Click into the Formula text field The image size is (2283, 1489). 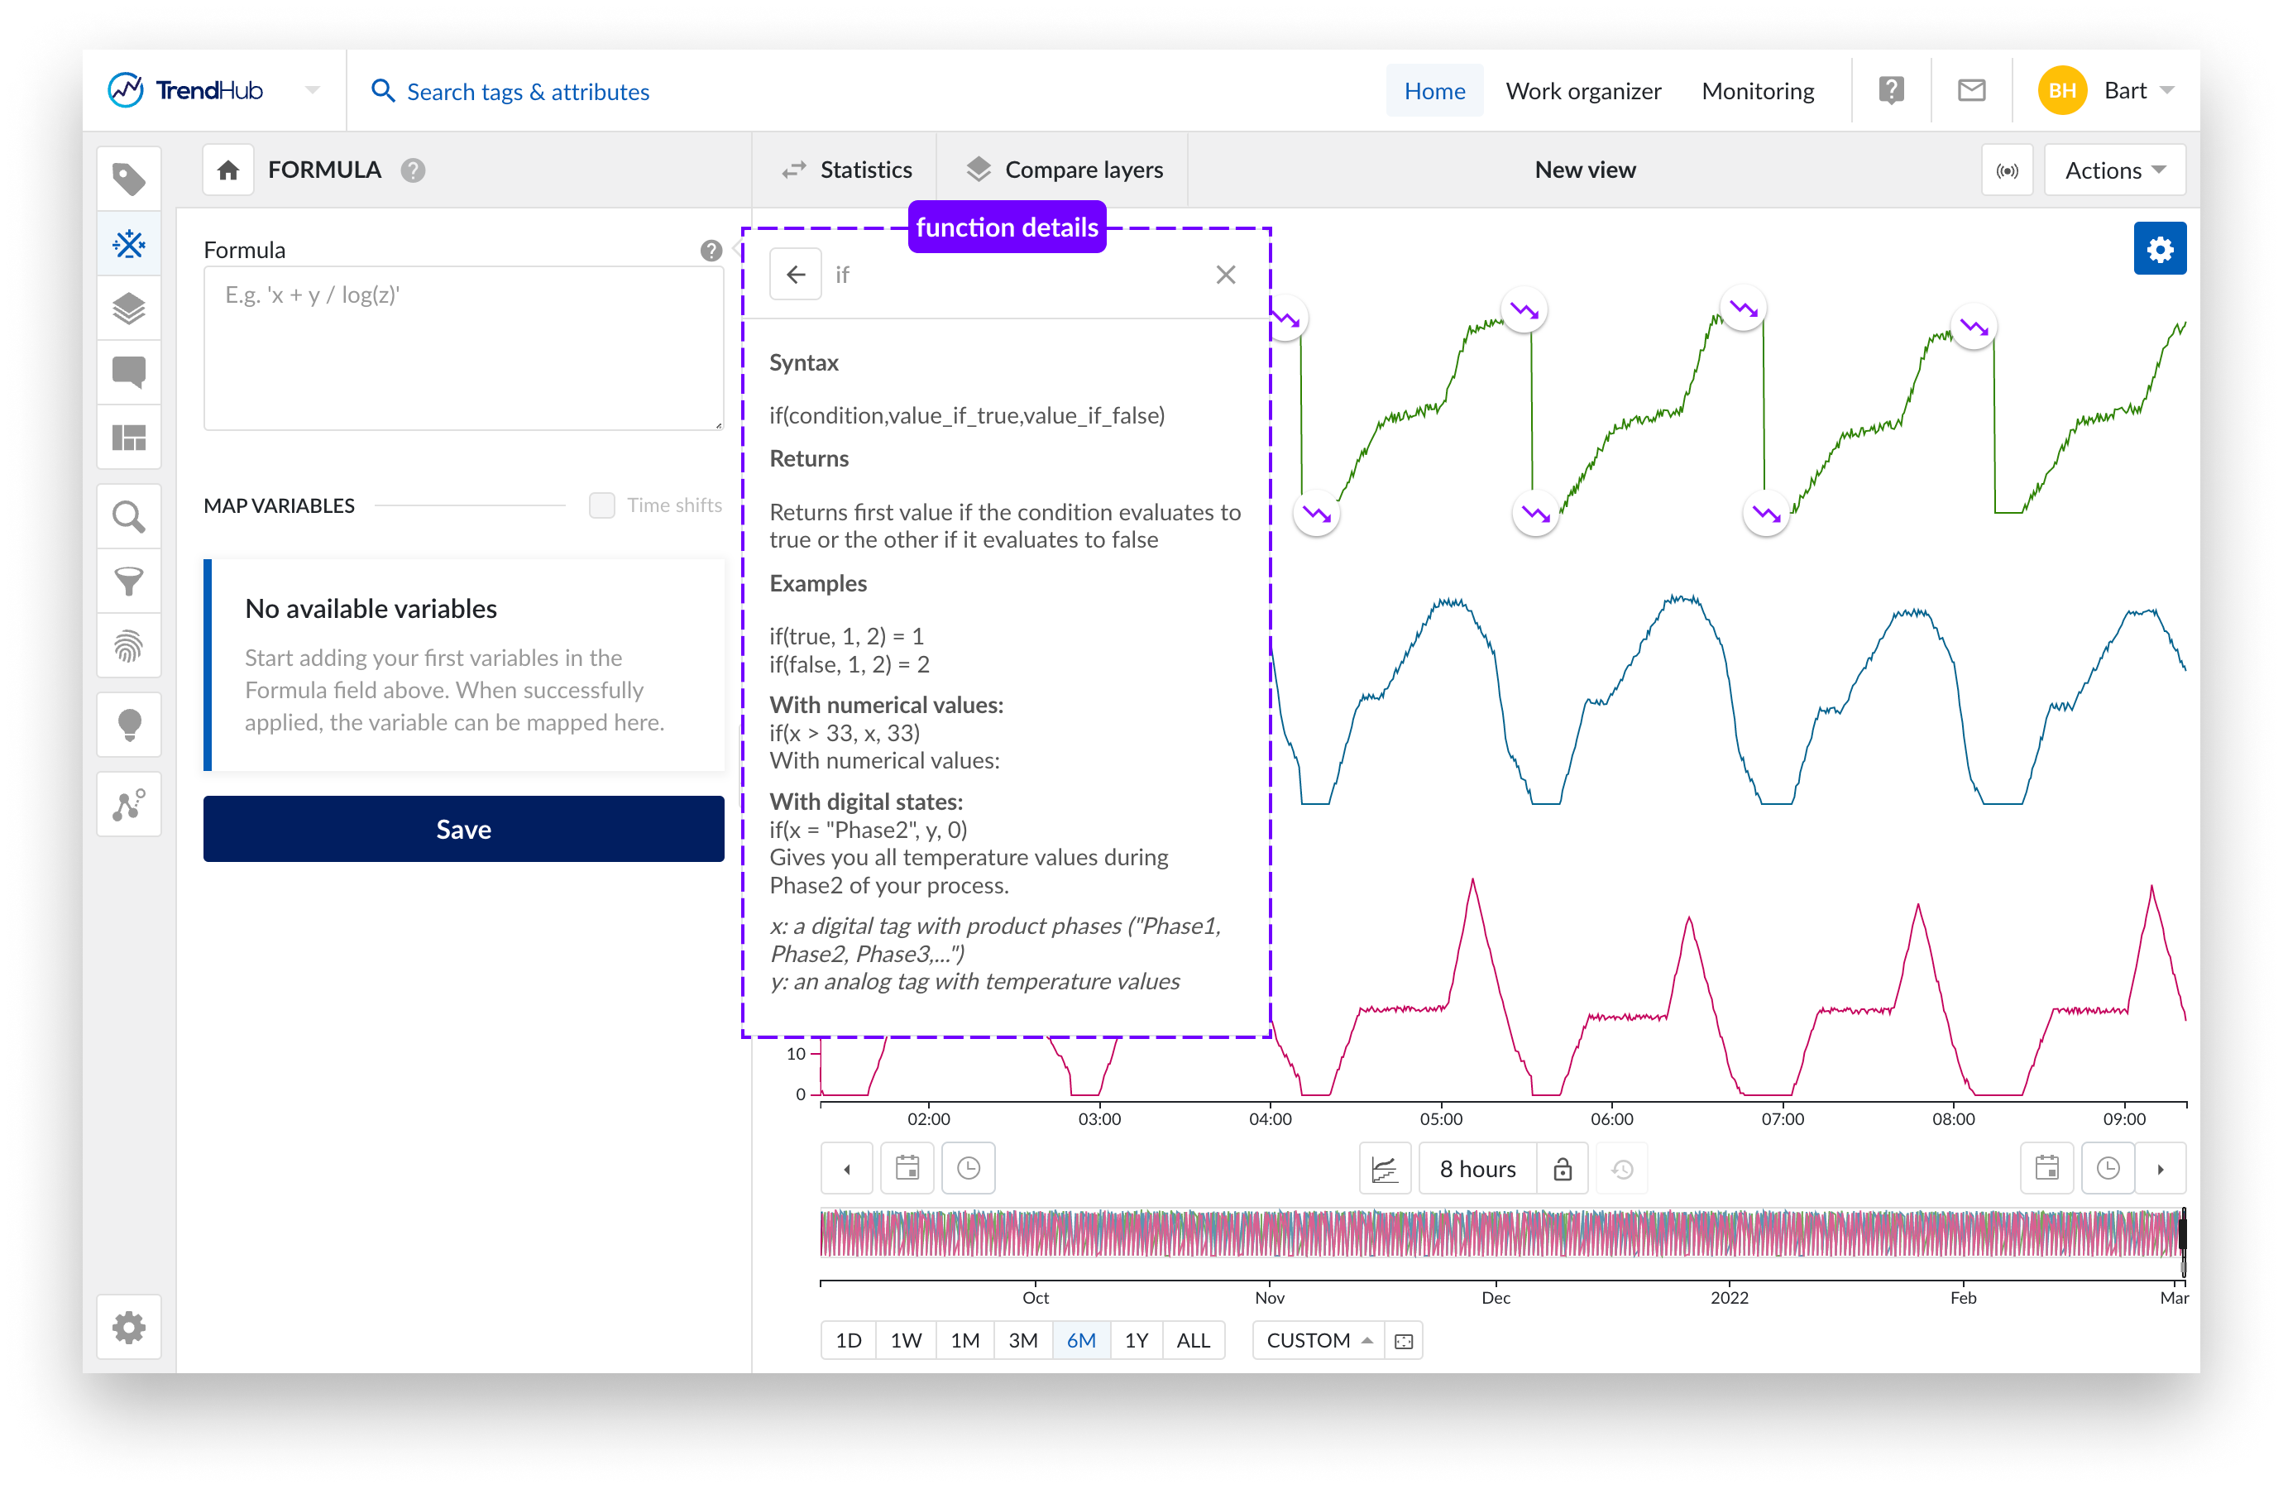pos(463,348)
